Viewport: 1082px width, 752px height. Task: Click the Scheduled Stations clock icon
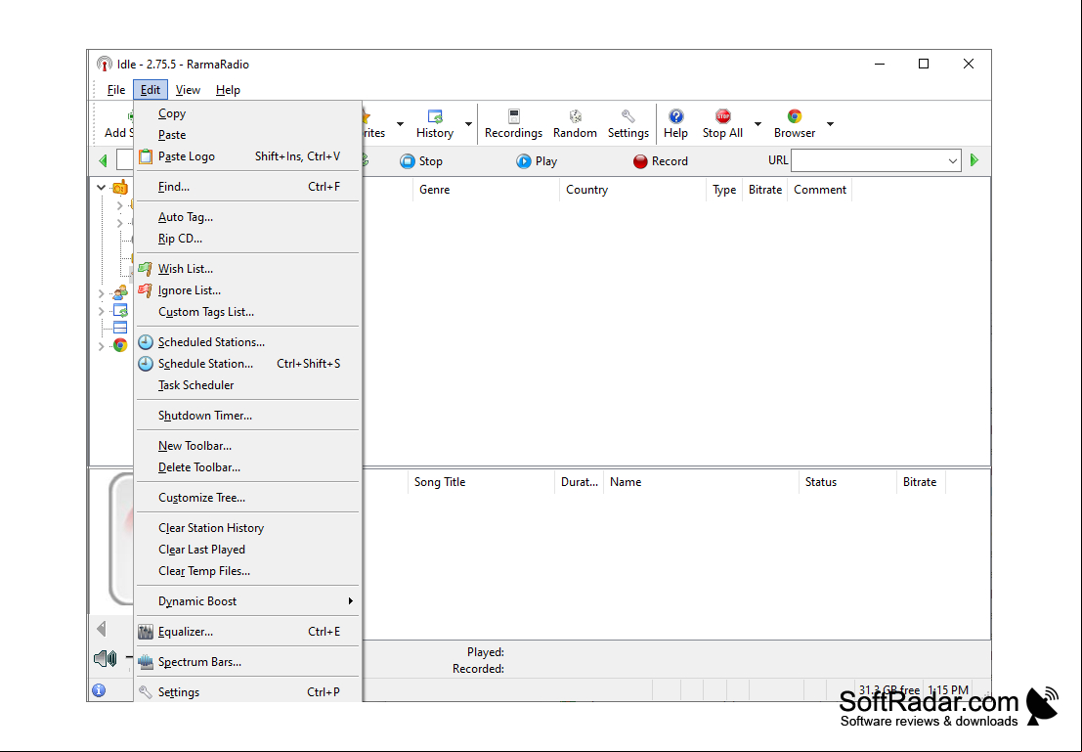click(x=145, y=342)
